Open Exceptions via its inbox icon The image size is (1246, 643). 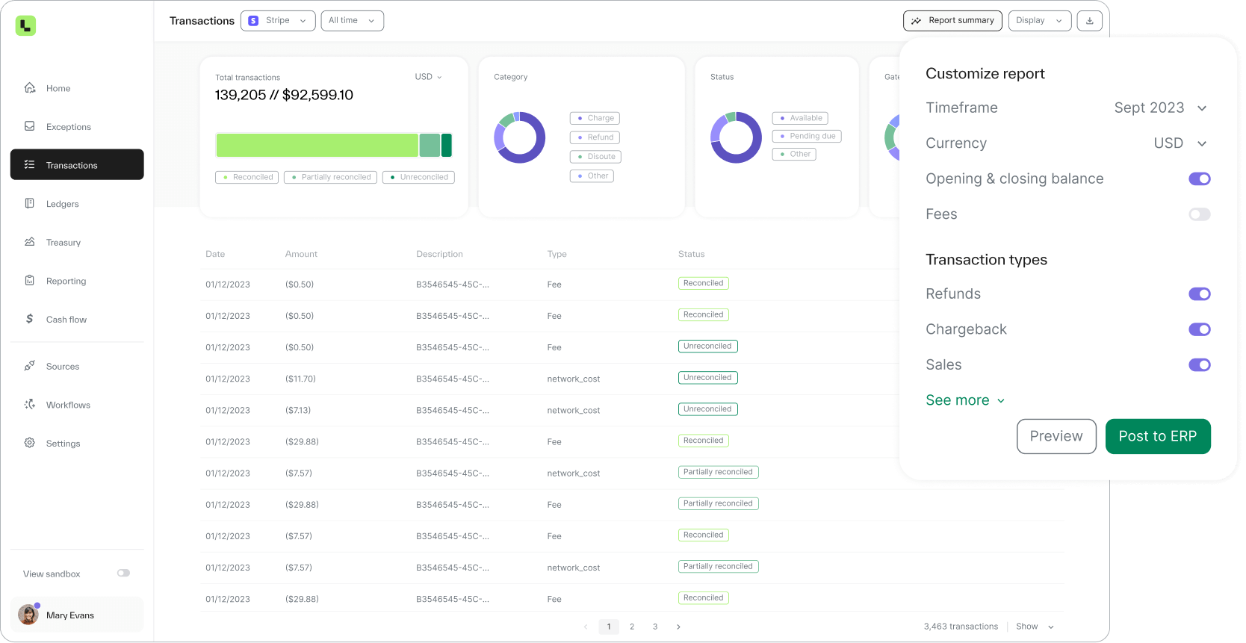30,126
